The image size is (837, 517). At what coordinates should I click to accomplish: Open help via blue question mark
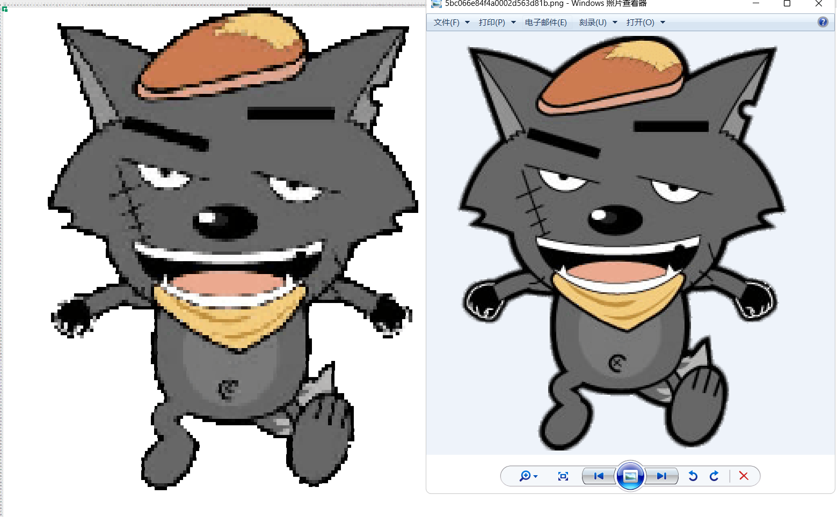click(823, 21)
